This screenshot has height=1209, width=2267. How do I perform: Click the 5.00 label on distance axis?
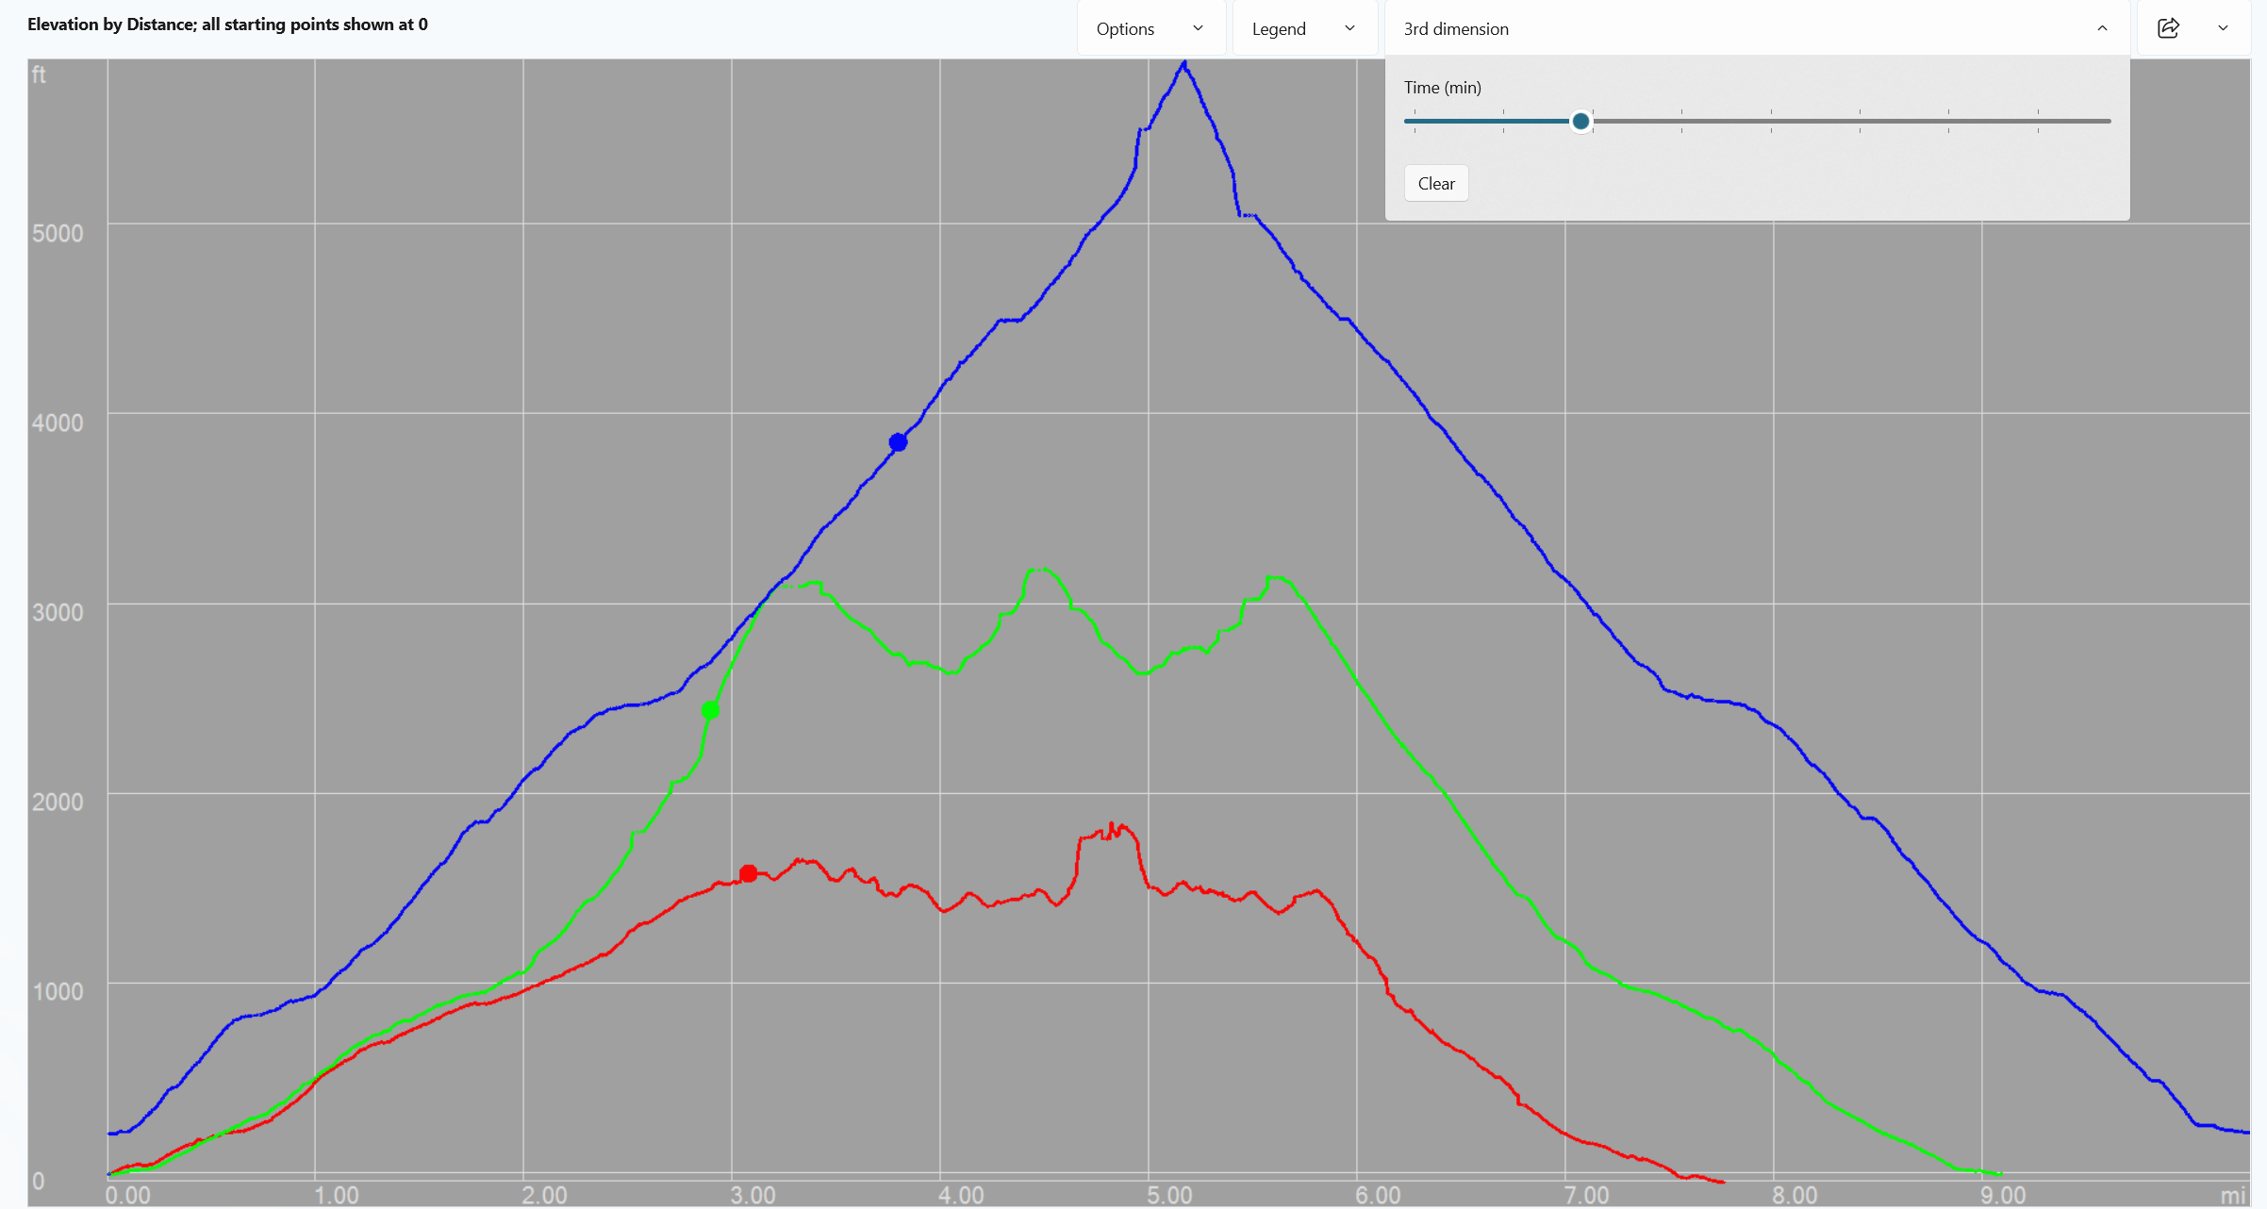coord(1168,1195)
